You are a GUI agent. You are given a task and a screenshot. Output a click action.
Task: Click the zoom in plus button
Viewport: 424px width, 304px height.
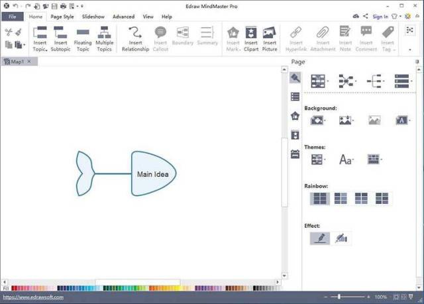click(368, 297)
